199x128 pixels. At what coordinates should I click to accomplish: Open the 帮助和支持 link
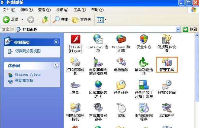[24, 81]
